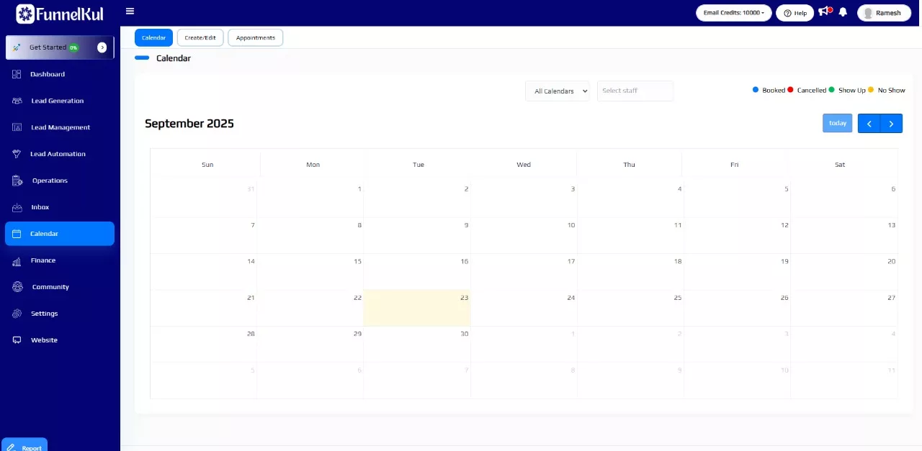This screenshot has height=451, width=922.
Task: Open Finance section in sidebar
Action: [x=42, y=260]
